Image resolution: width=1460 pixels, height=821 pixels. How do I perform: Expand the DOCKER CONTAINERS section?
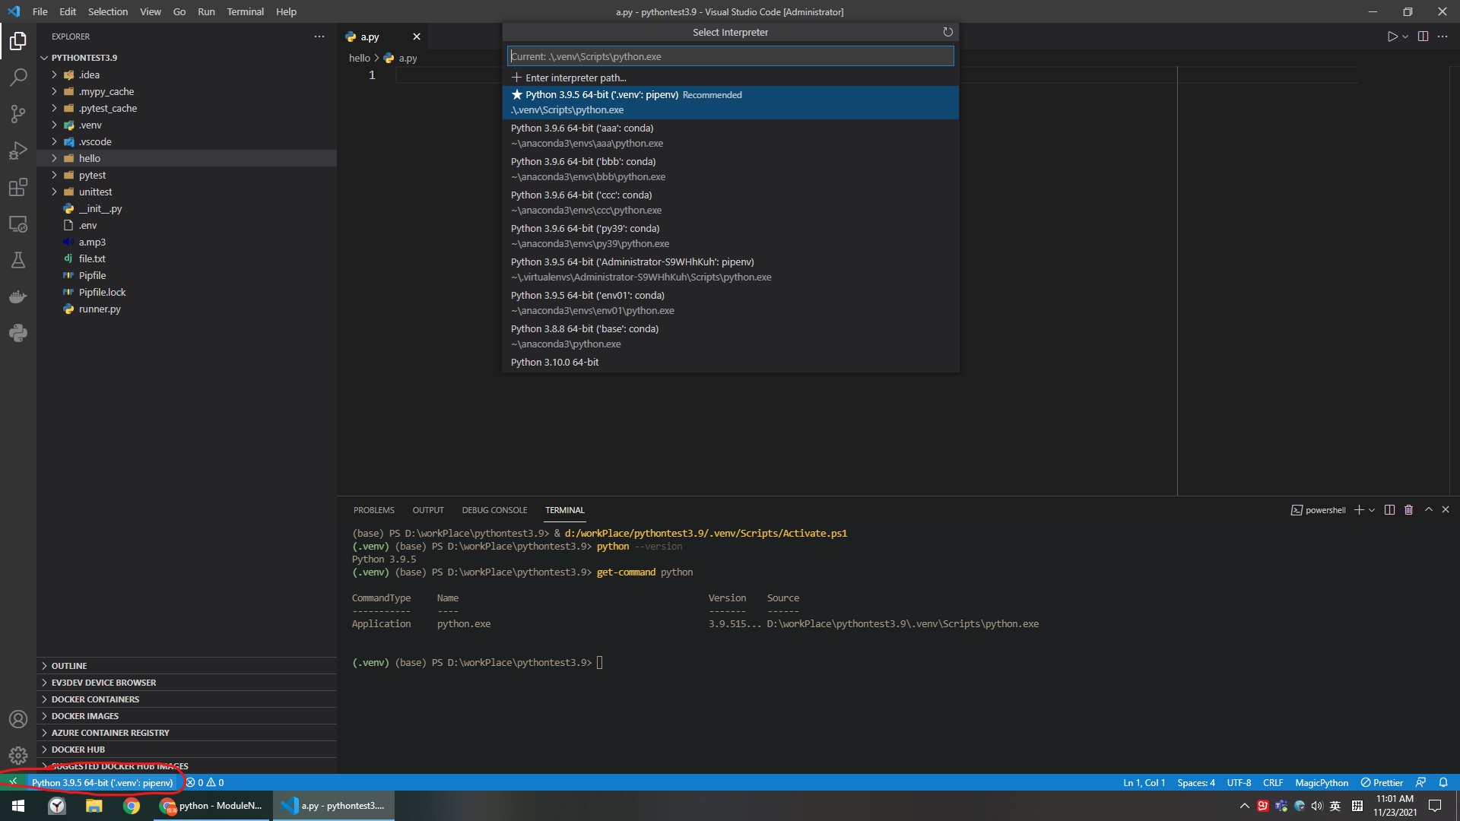tap(186, 699)
